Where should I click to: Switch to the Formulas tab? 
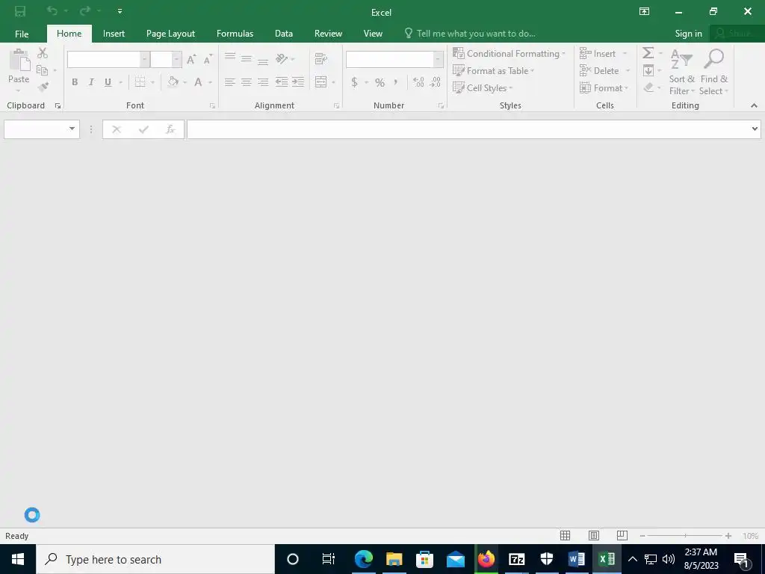[235, 34]
